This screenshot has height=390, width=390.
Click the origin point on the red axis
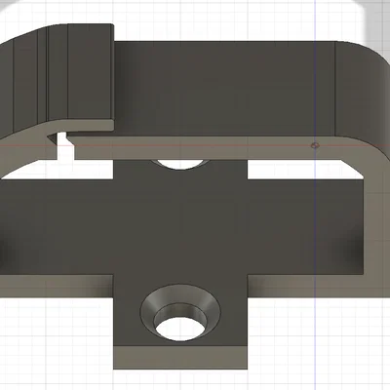tap(314, 145)
